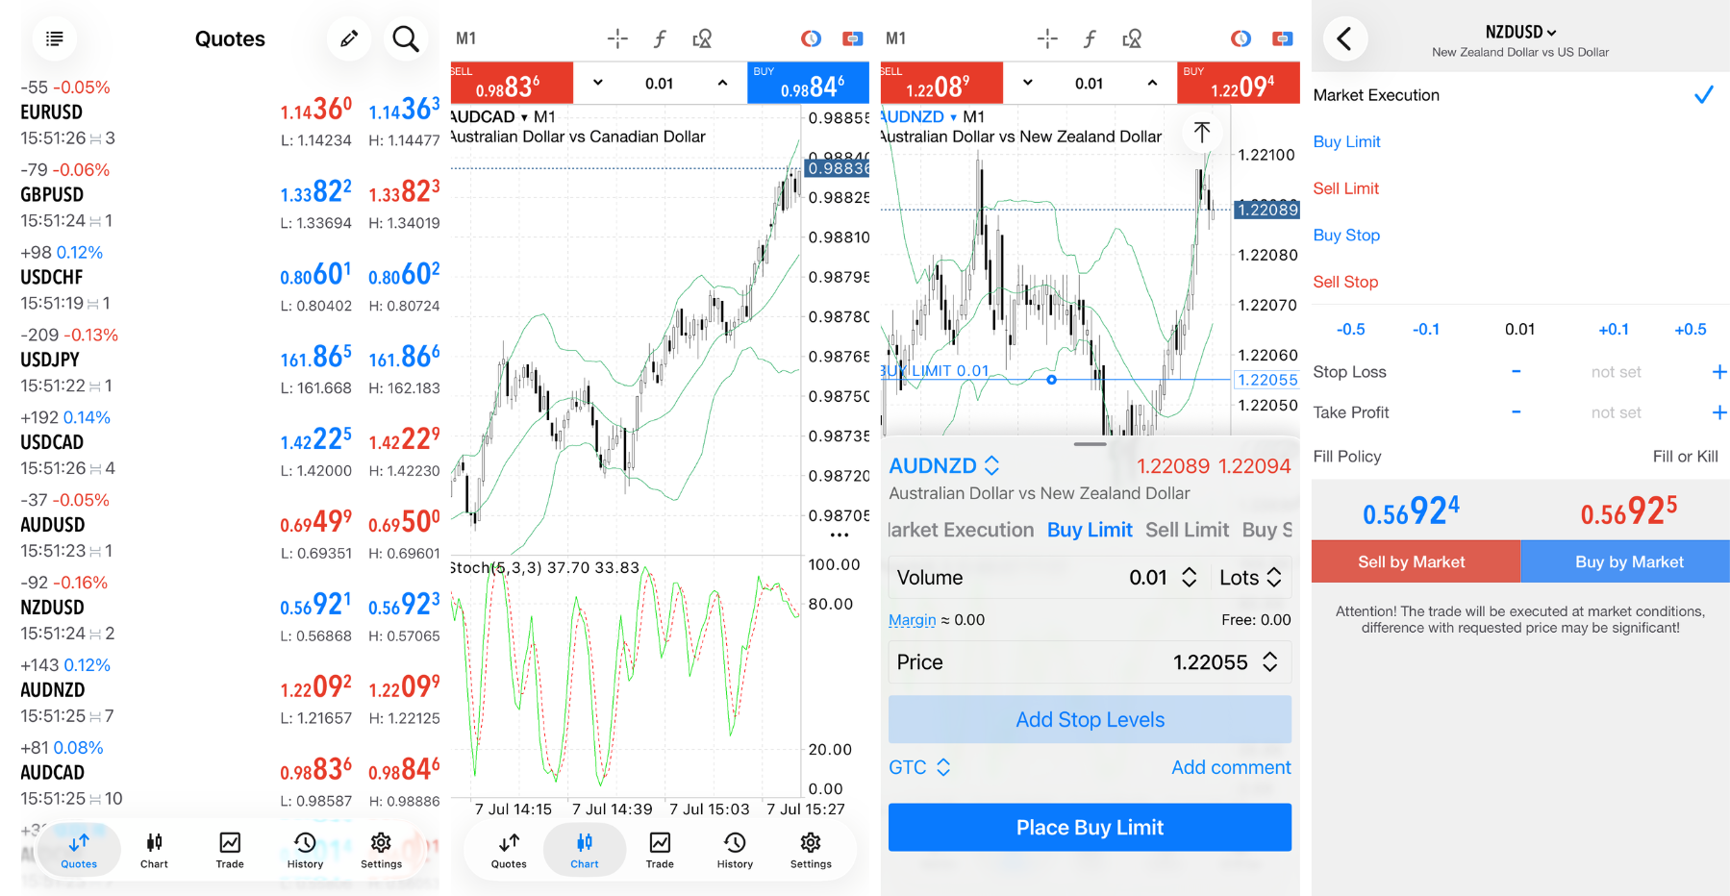1730x896 pixels.
Task: Grab the order panel drag handle
Action: tap(1090, 444)
